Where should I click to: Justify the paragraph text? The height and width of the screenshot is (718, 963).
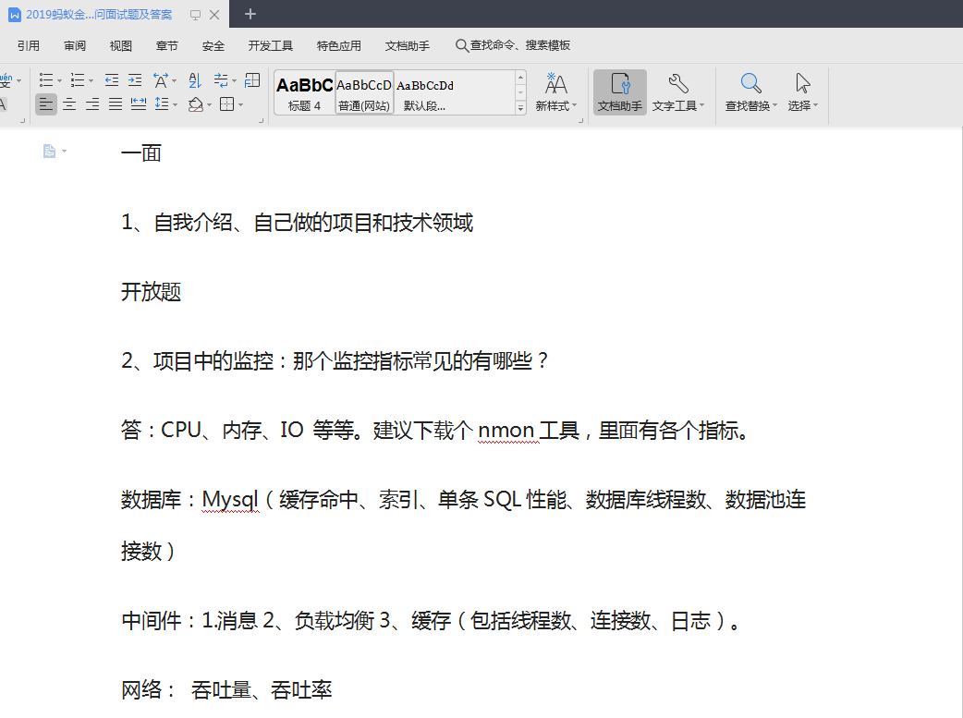pos(116,104)
